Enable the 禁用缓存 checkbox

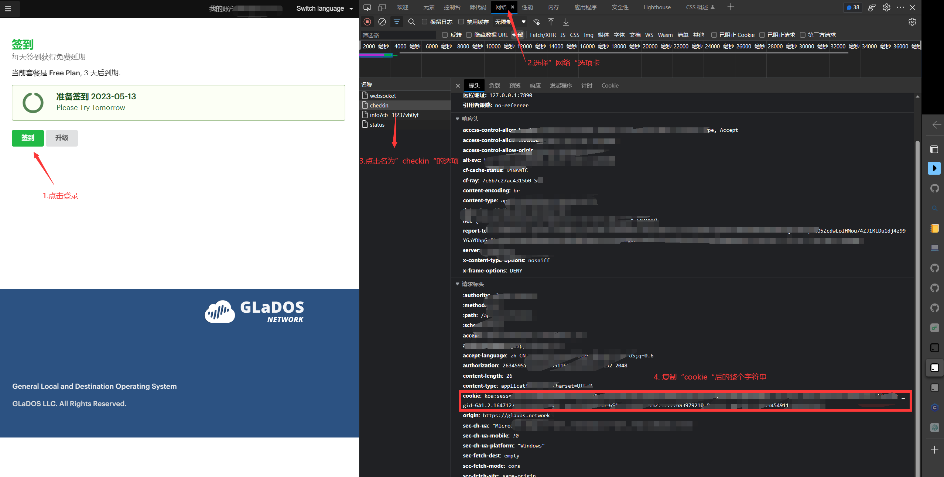(x=461, y=22)
